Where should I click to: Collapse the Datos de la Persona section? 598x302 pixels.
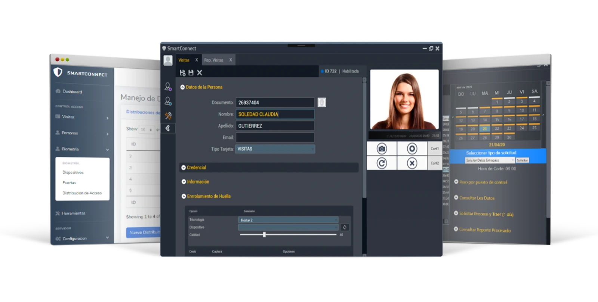(x=201, y=87)
